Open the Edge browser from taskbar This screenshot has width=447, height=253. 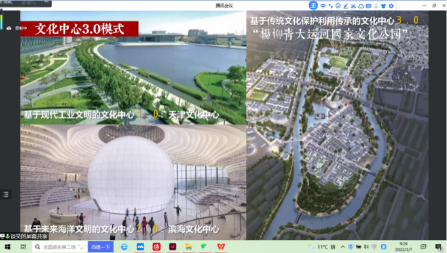(x=124, y=247)
